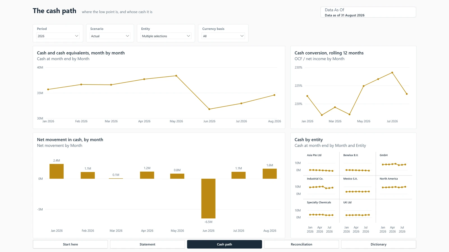The image size is (449, 252).
Task: Click the Mexico S.A. small multiple chart
Action: 357,187
